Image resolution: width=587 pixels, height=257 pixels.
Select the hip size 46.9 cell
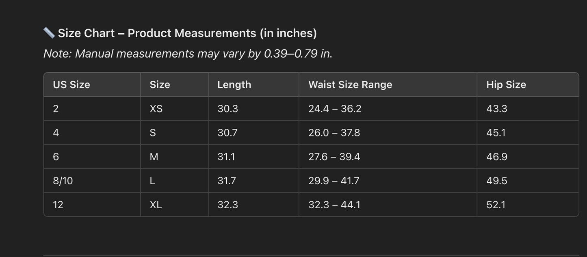(496, 157)
